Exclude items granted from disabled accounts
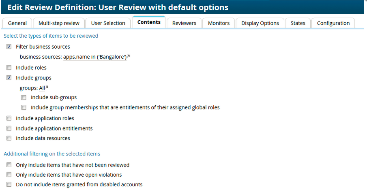367x192 pixels. [9, 185]
